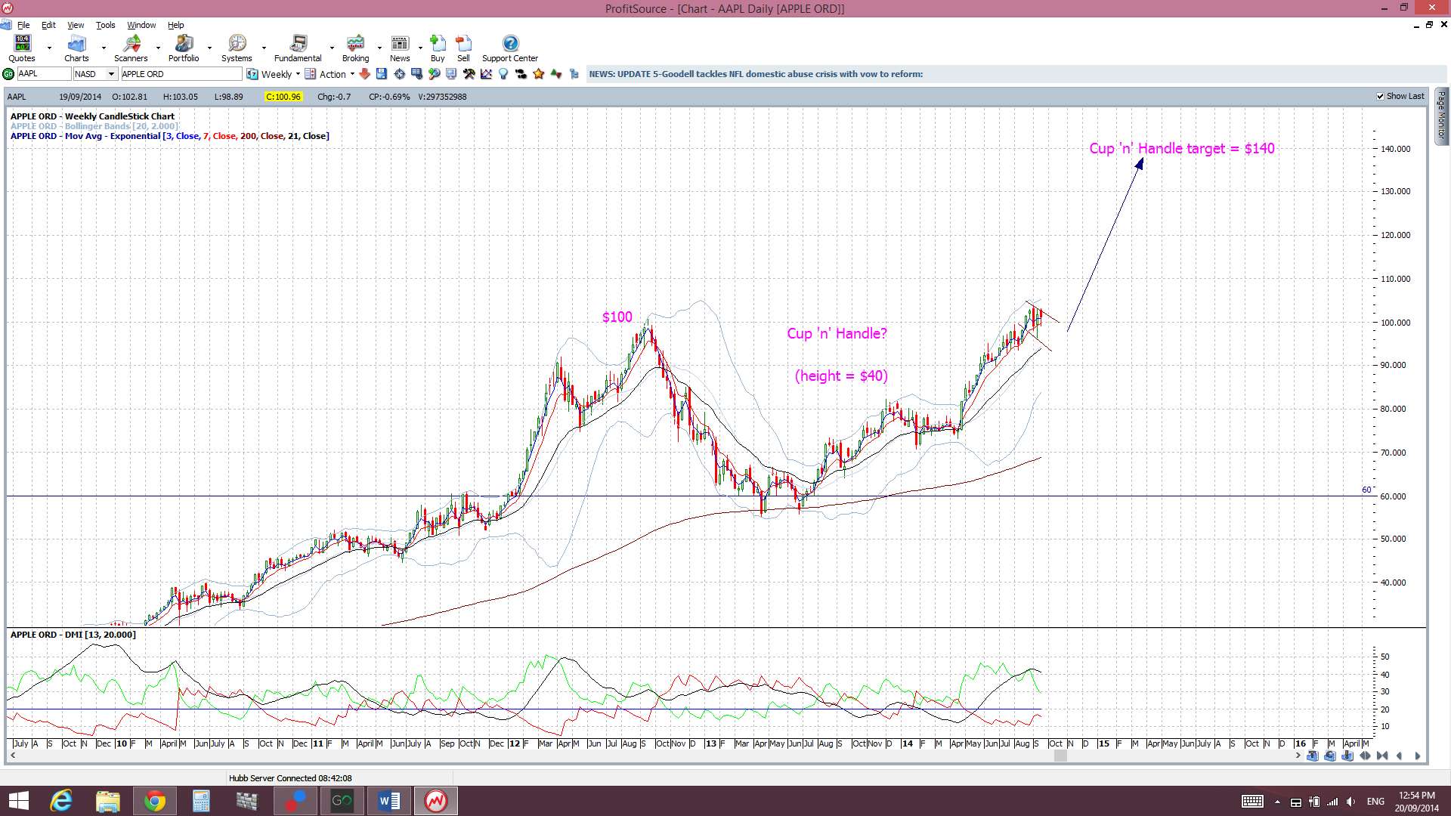
Task: Open the Window menu
Action: pyautogui.click(x=141, y=25)
